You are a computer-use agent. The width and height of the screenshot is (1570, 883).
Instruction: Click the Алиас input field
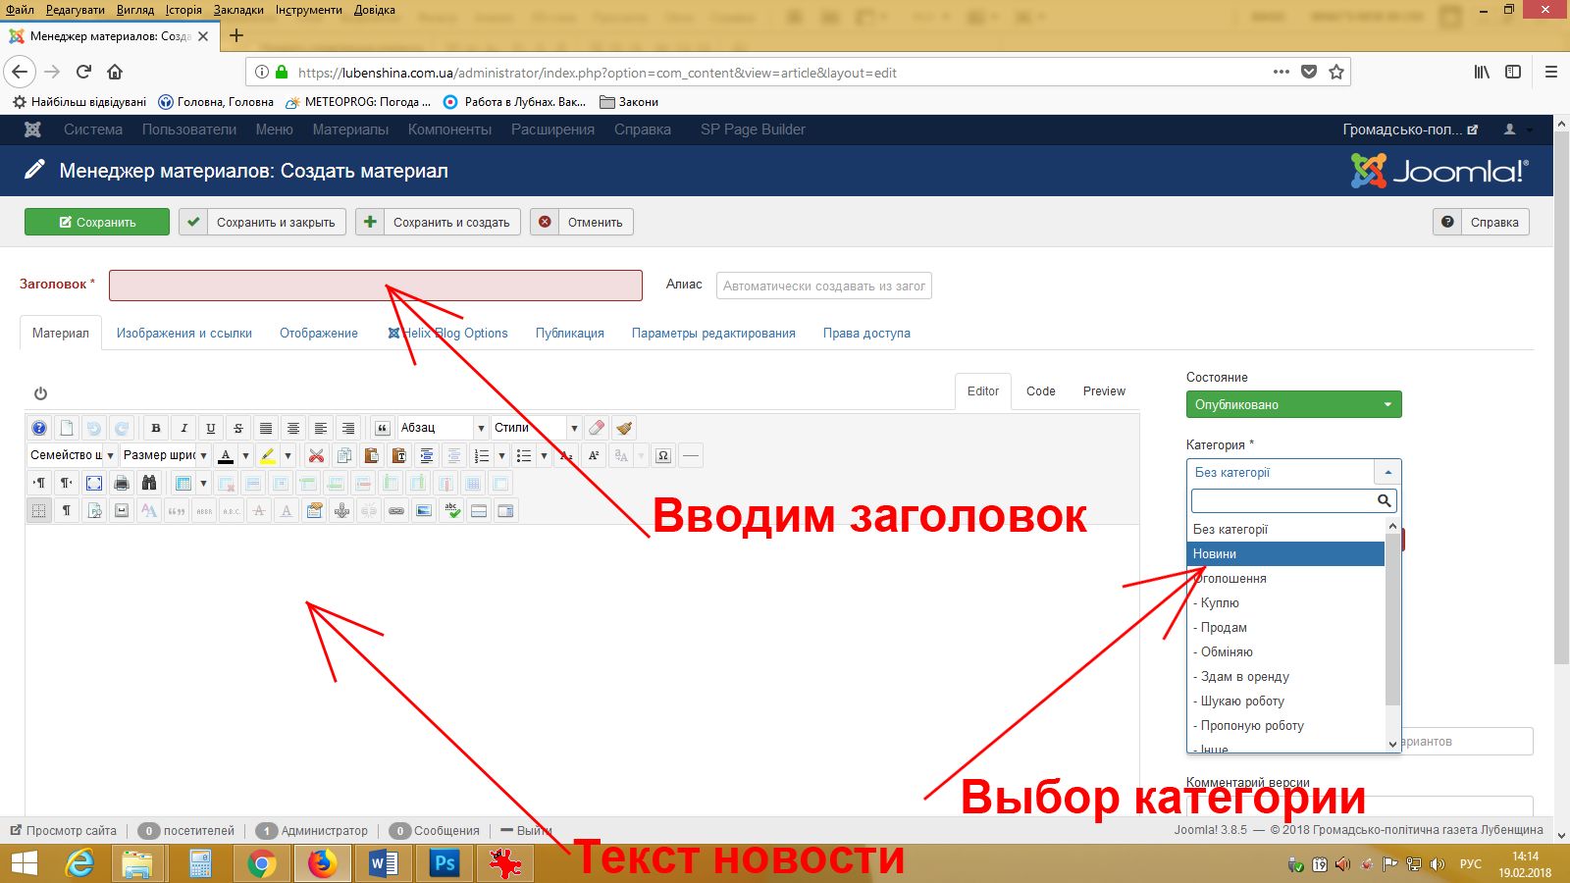click(824, 286)
